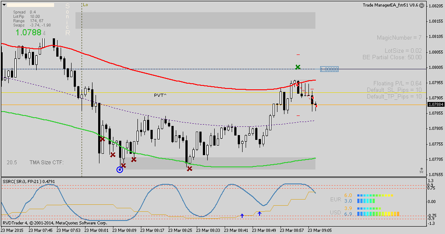
Task: Click the Range 174, 67 row
Action: pyautogui.click(x=28, y=20)
